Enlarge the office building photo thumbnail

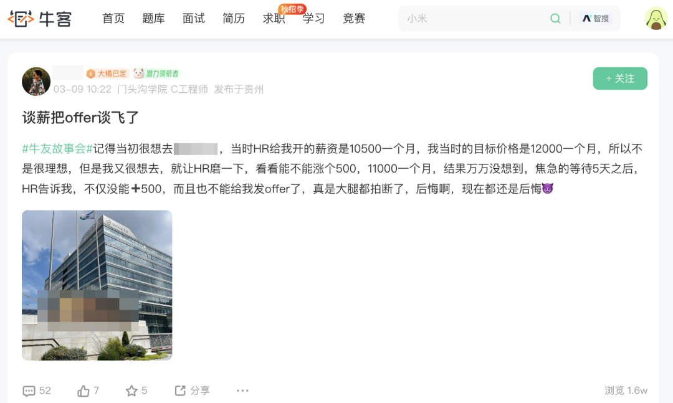click(97, 285)
